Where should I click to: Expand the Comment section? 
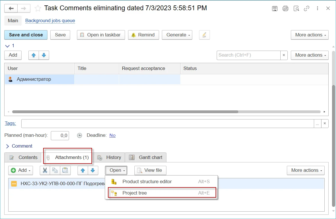(8, 146)
